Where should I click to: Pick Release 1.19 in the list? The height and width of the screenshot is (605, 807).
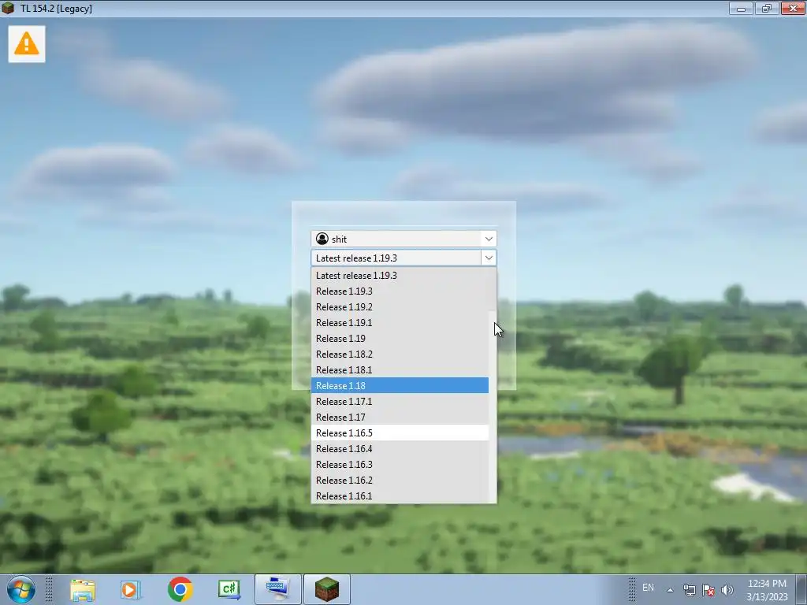[400, 339]
